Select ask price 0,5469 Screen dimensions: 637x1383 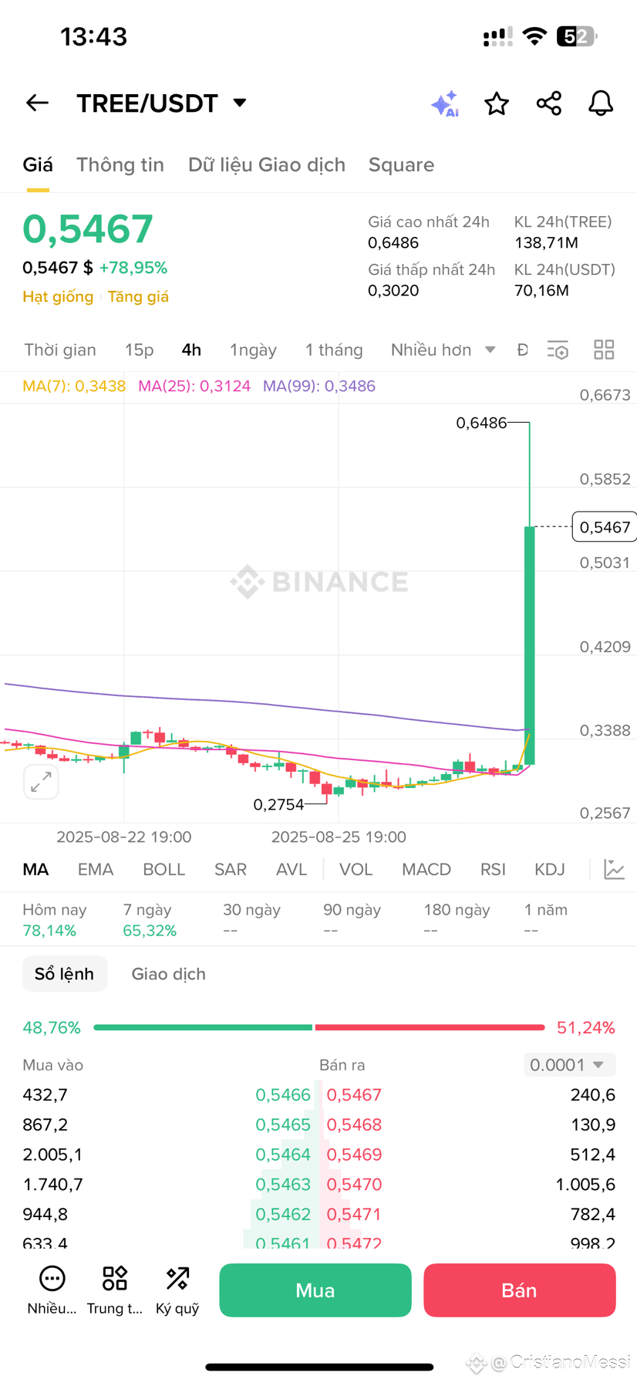[354, 1155]
